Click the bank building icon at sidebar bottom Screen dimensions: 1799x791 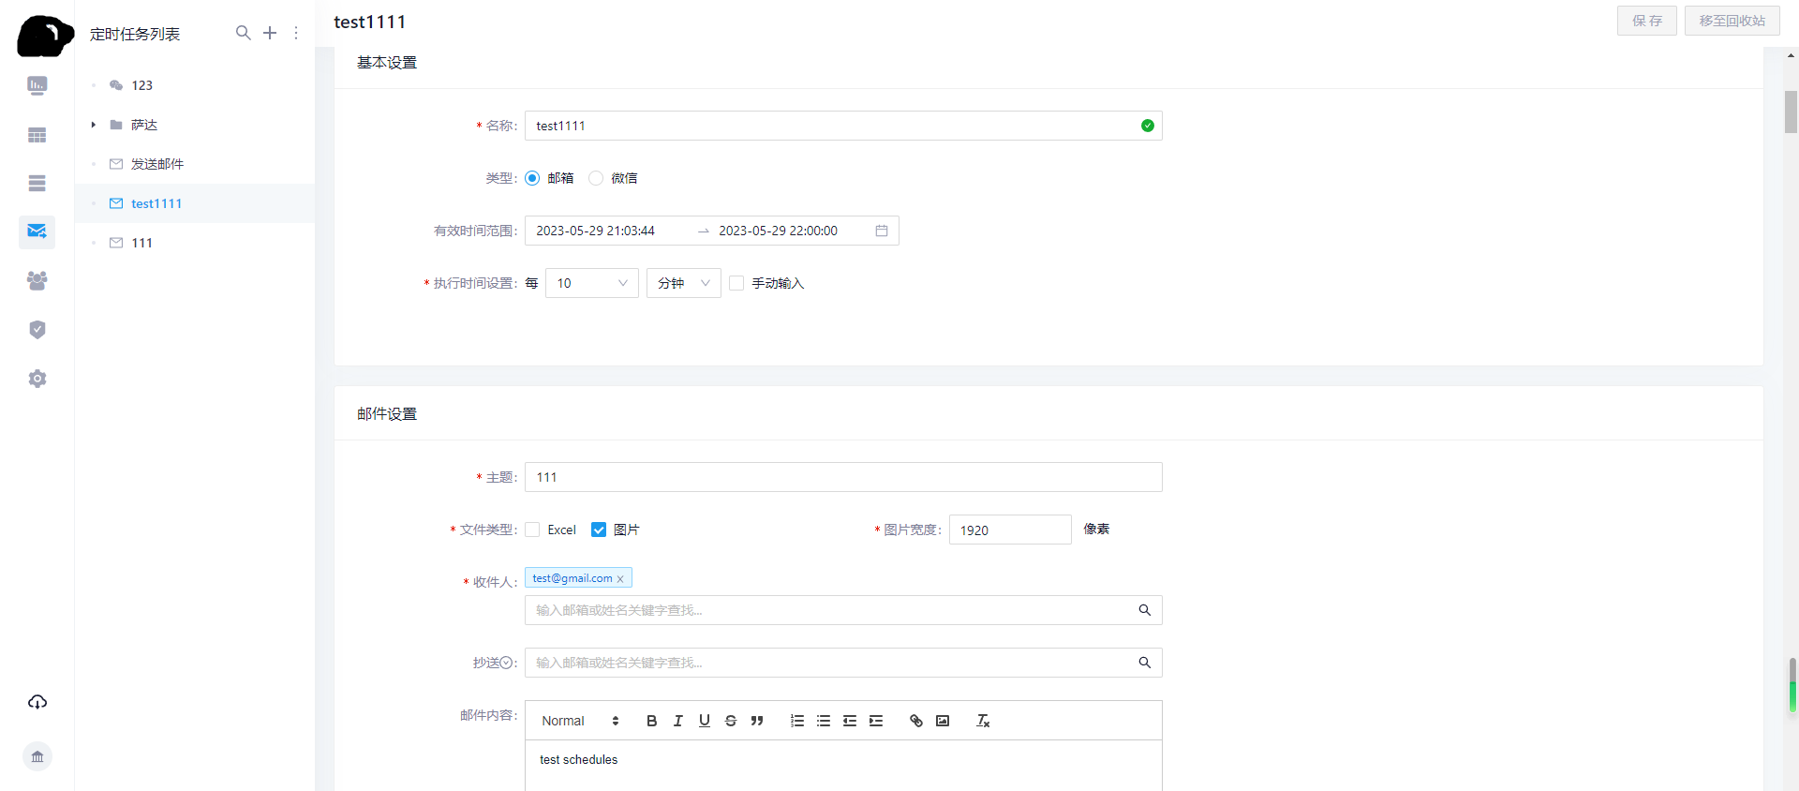click(x=37, y=756)
